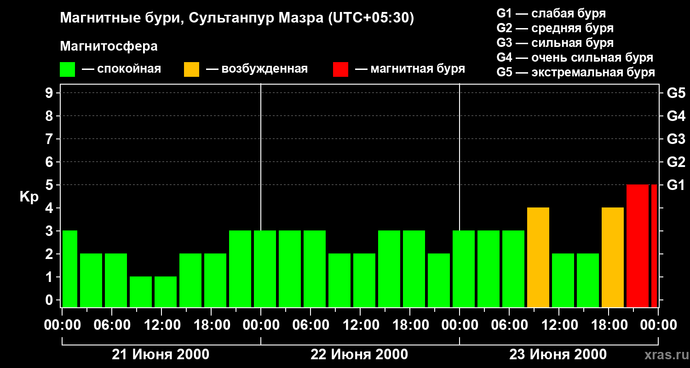Screen dimensions: 690x368
Task: Click the '— магнитная буря' legend label
Action: (410, 69)
